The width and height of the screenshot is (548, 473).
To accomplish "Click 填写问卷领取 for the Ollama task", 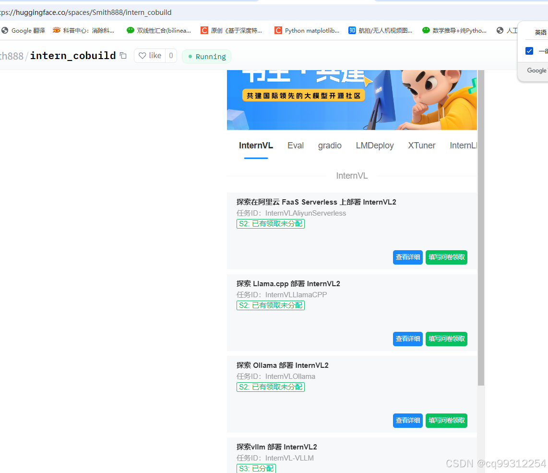I will click(x=446, y=420).
